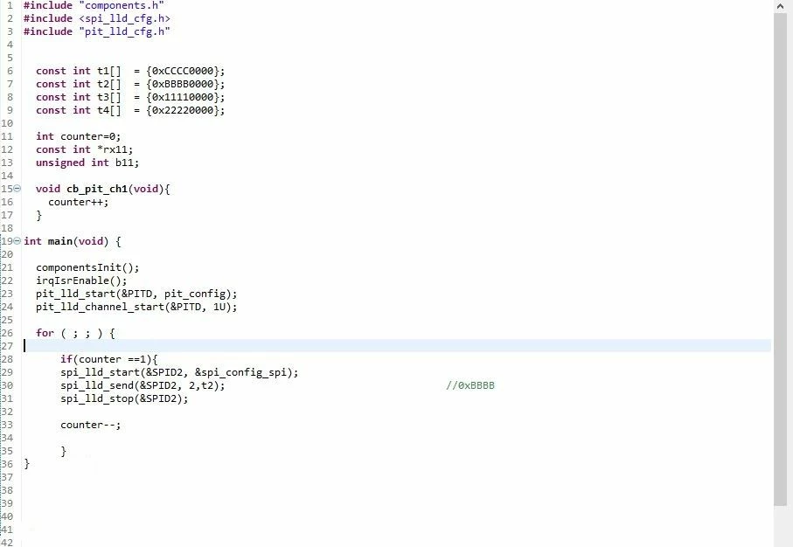Click the counter-- statement
793x547 pixels.
[91, 426]
